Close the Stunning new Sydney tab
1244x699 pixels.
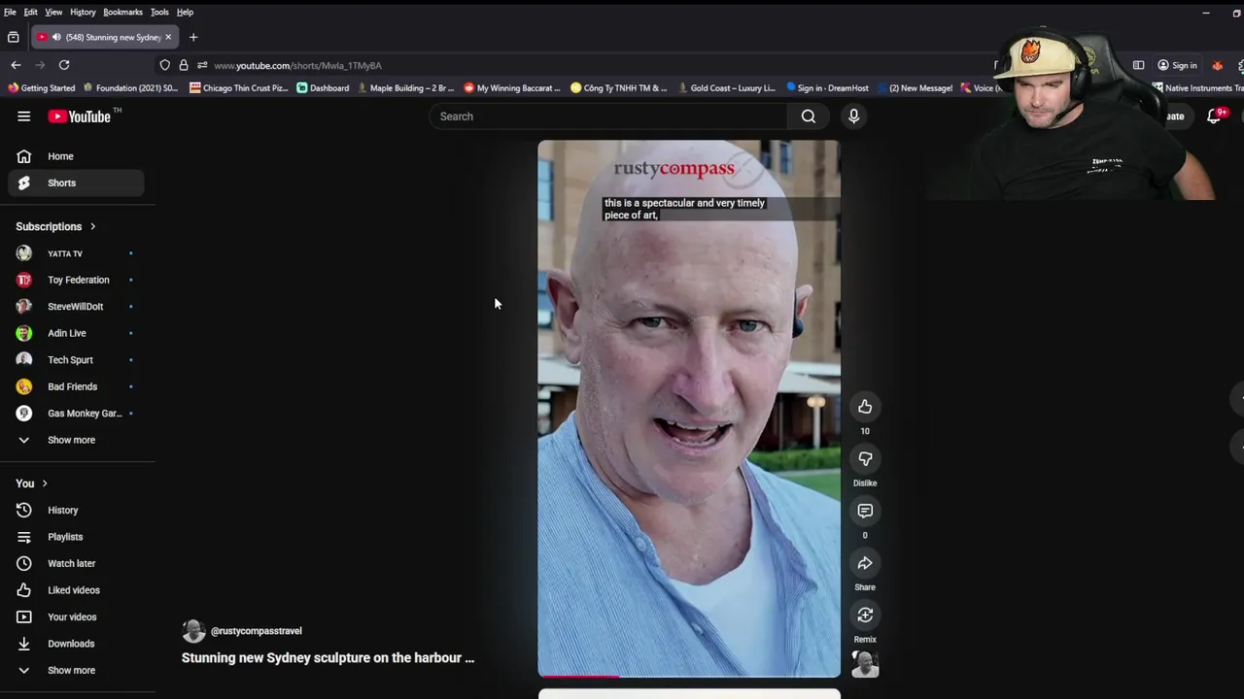168,37
